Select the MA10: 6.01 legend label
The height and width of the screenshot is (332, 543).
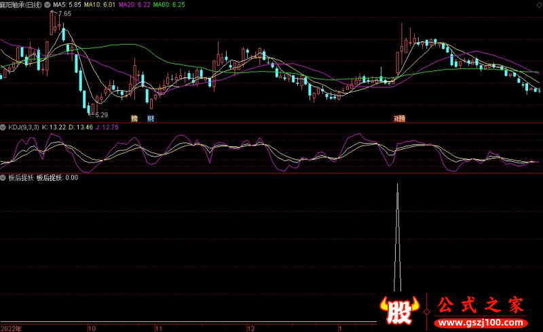point(98,4)
